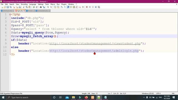Click the Zoom In toolbar icon
Viewport: 178px width, 100px height.
click(48, 7)
